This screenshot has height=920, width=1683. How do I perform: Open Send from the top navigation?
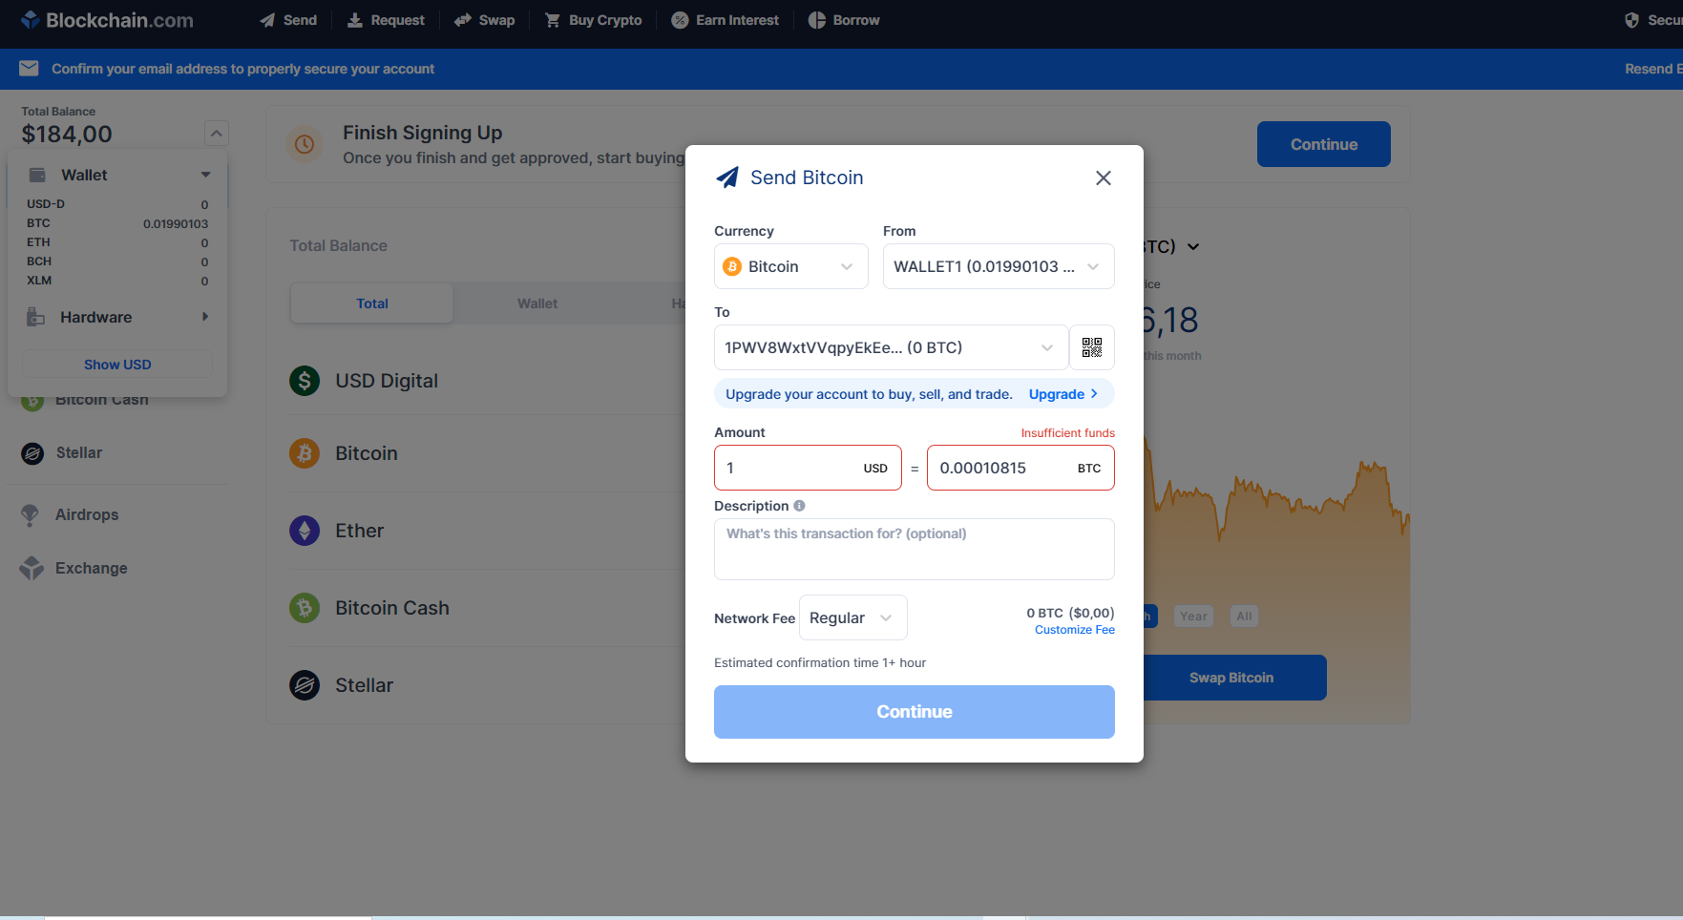click(288, 20)
